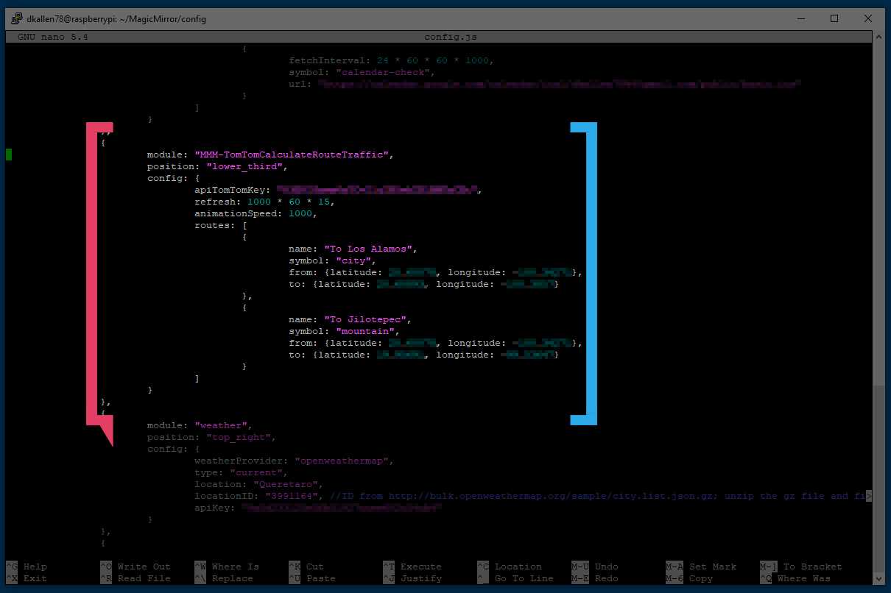
Task: Click the from line under To Jilotepec
Action: pyautogui.click(x=436, y=343)
